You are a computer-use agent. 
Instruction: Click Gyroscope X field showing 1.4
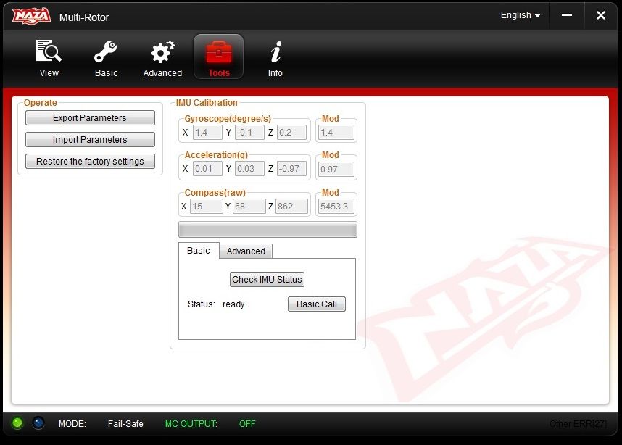point(207,133)
